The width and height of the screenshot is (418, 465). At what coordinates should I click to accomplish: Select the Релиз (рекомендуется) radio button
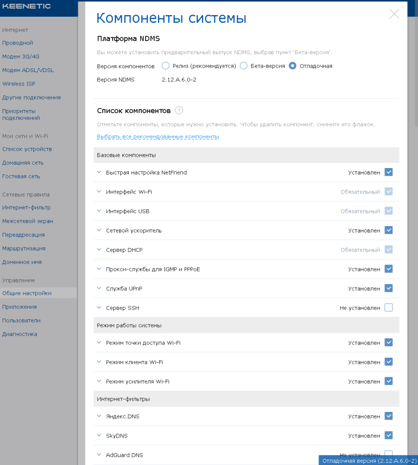166,66
